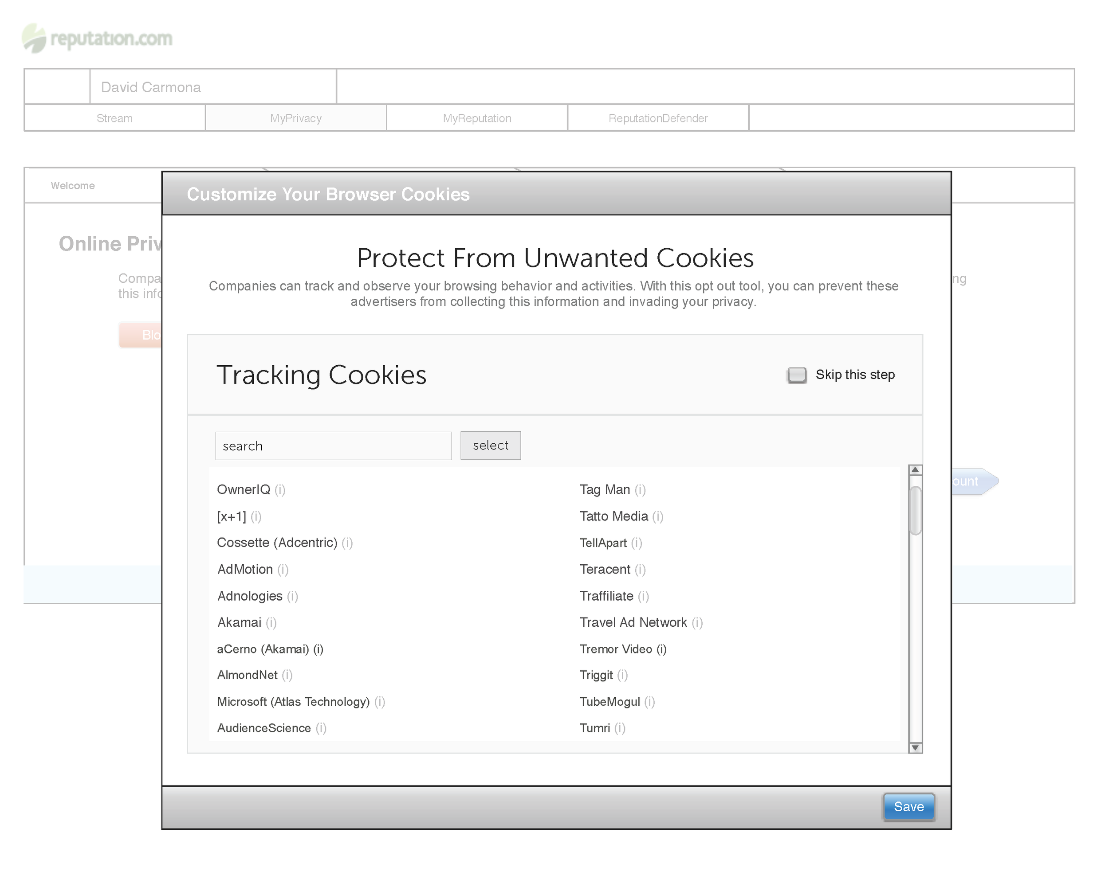
Task: Switch to the MyPrivacy tab
Action: click(296, 118)
